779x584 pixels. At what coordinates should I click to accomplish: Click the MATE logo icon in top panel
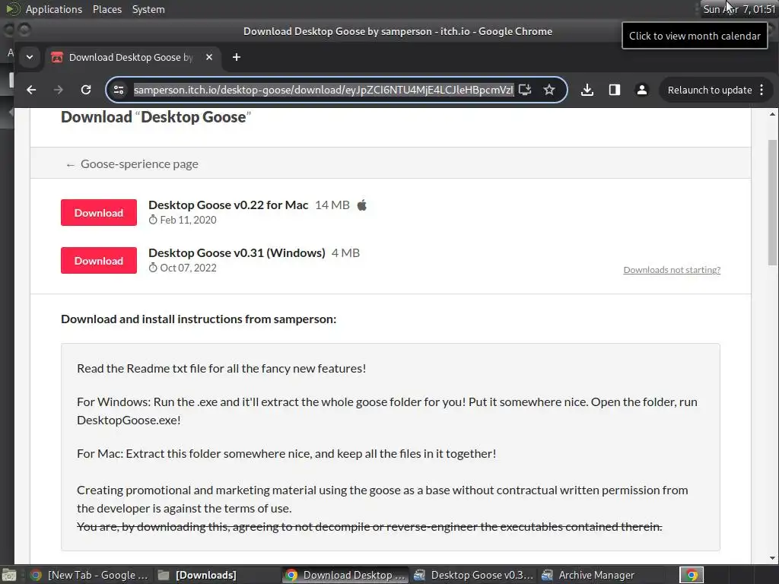pos(13,9)
